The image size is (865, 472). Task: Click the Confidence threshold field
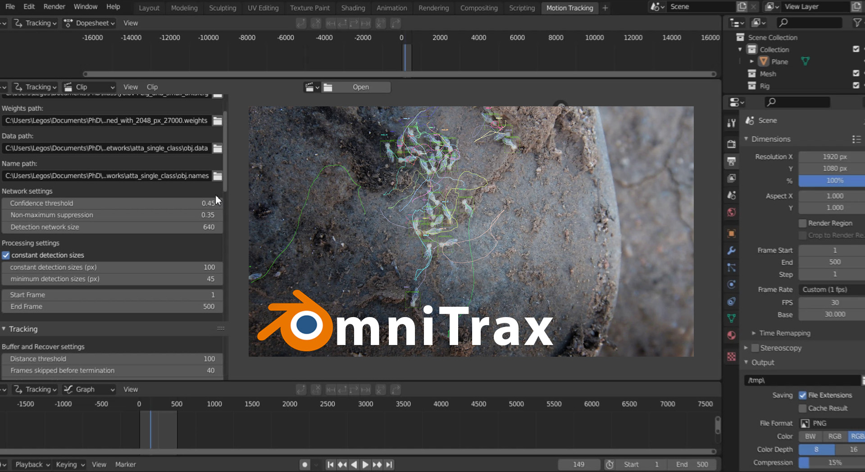(x=112, y=204)
